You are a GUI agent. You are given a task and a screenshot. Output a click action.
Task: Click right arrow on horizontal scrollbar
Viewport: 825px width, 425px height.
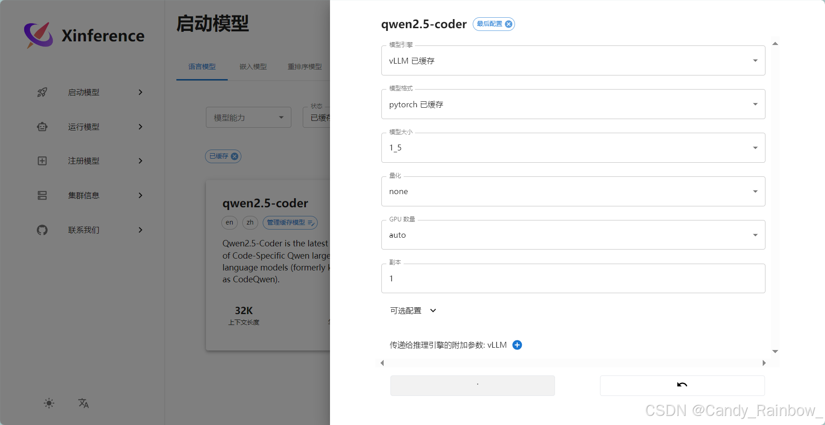[x=764, y=363]
